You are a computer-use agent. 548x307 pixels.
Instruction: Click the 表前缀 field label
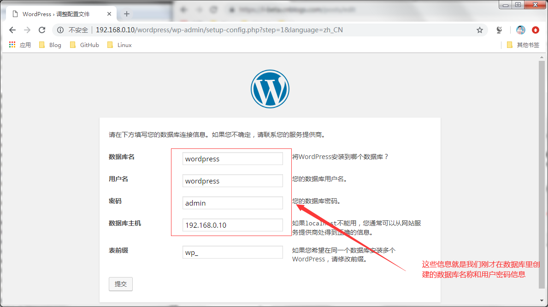click(x=118, y=250)
